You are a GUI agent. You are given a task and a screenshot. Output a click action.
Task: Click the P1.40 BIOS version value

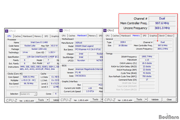[x=89, y=73]
